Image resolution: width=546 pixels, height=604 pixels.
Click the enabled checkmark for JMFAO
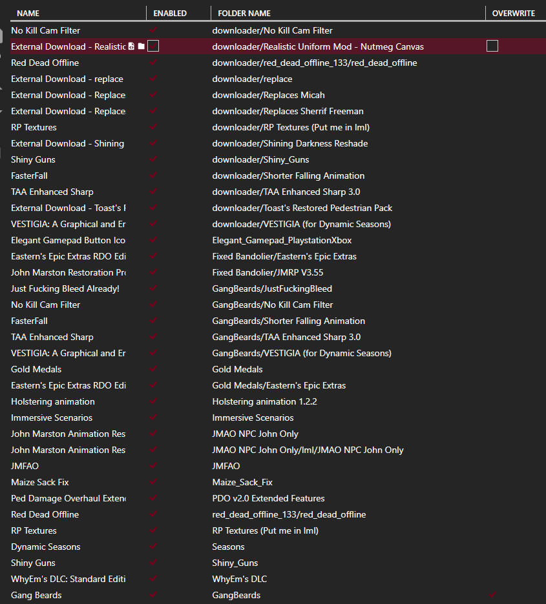pyautogui.click(x=153, y=466)
